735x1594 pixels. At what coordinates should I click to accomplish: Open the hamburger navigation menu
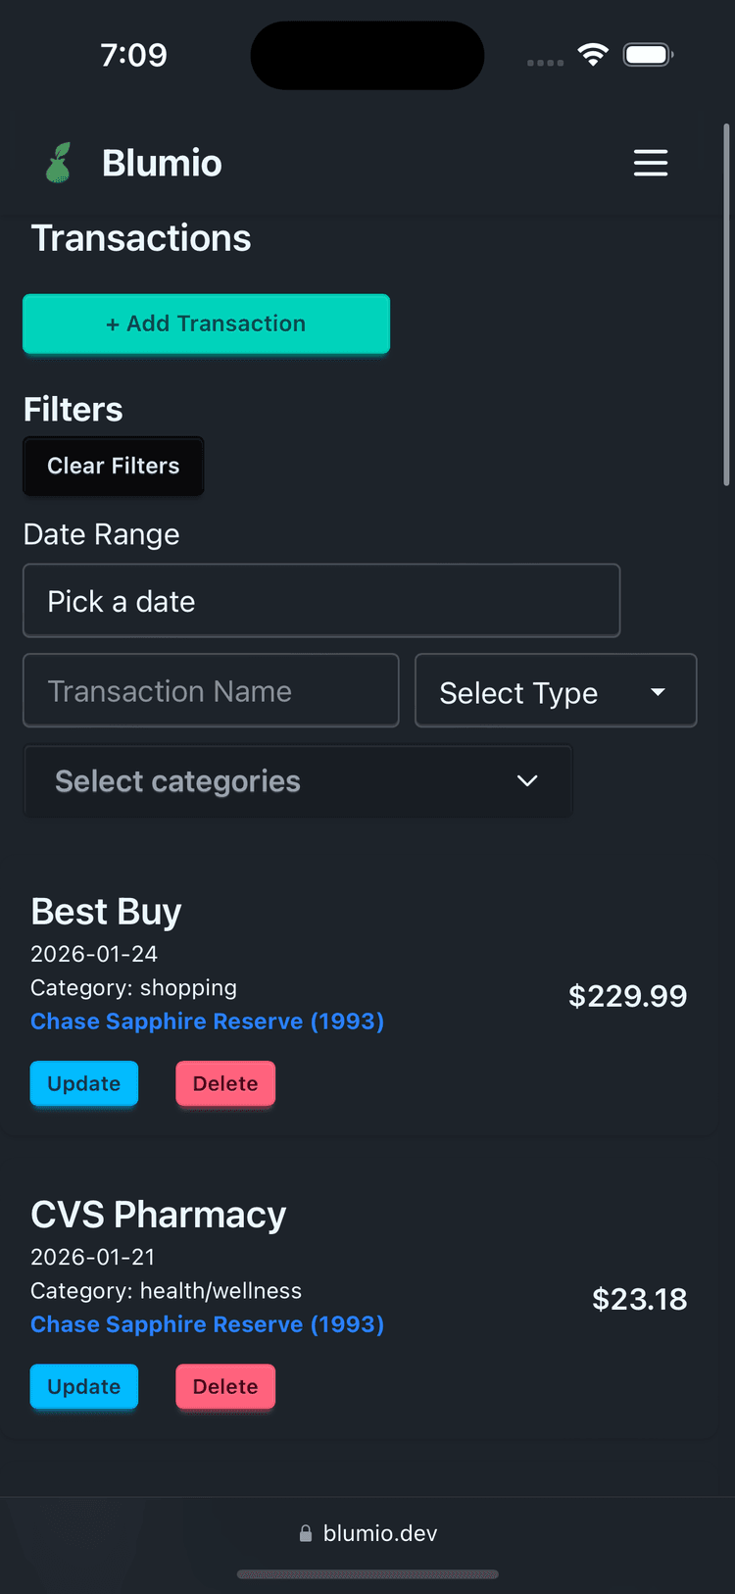[x=651, y=164]
